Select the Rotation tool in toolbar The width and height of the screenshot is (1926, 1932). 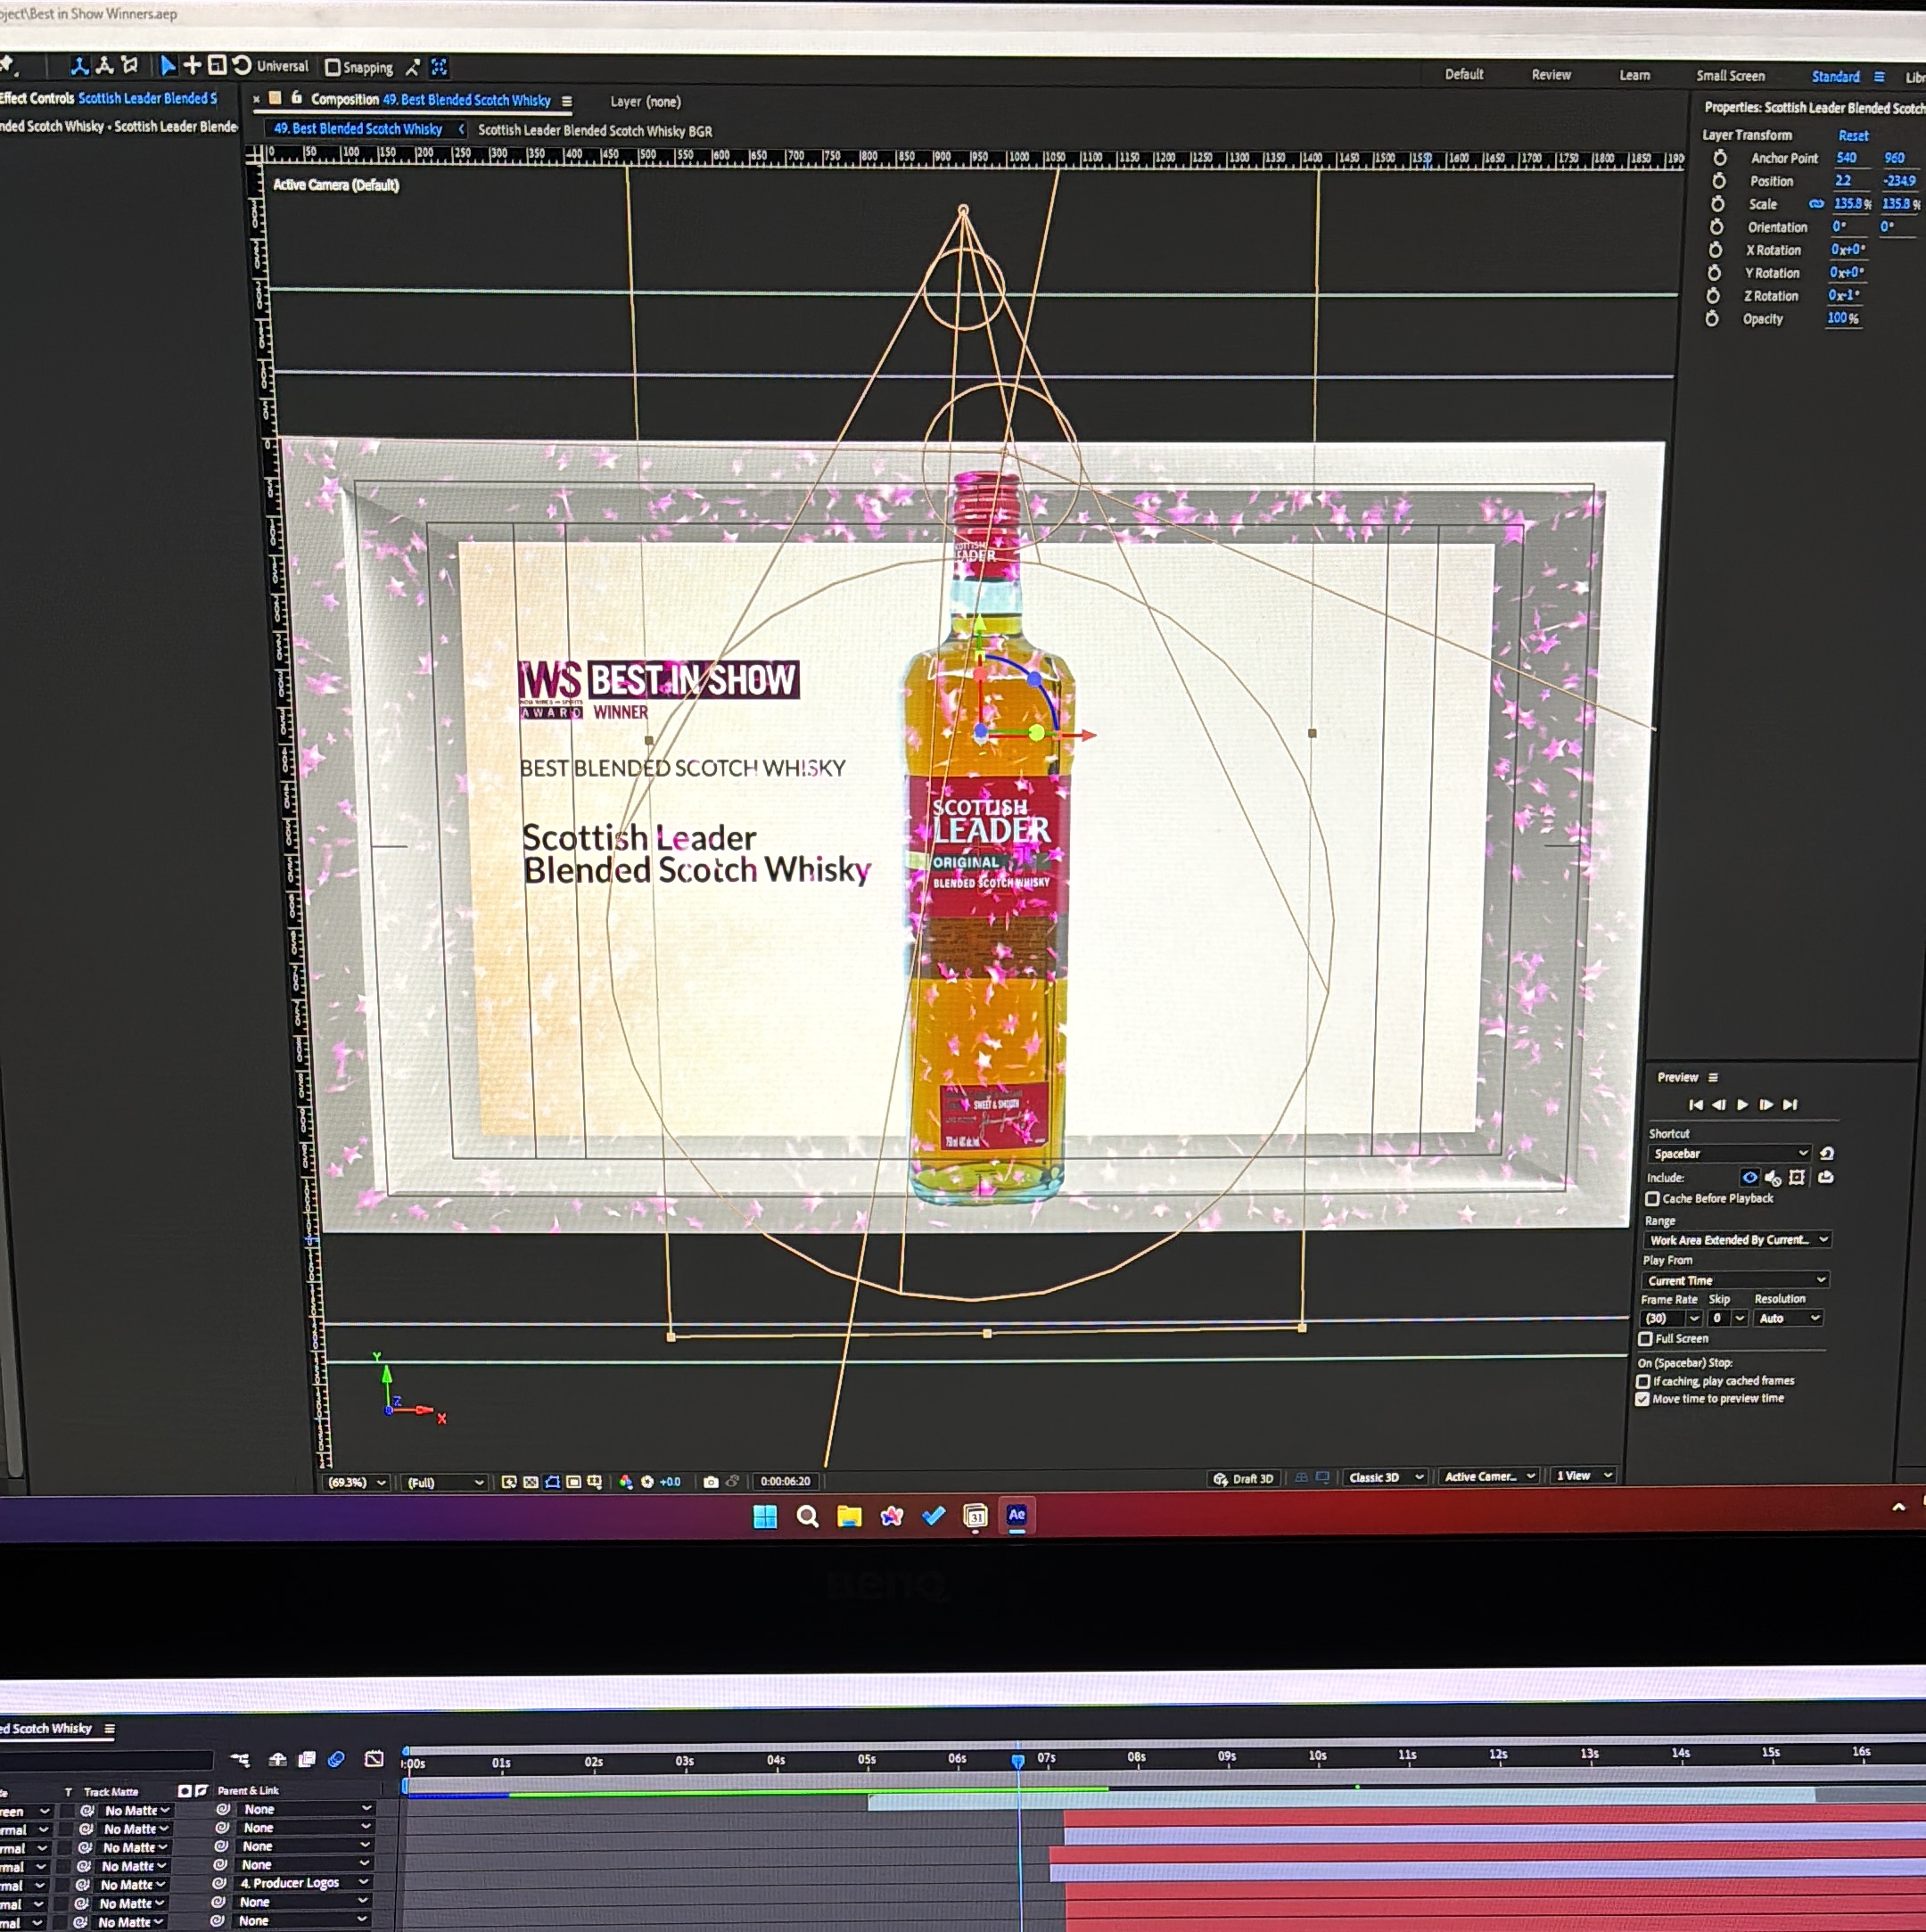pos(241,65)
